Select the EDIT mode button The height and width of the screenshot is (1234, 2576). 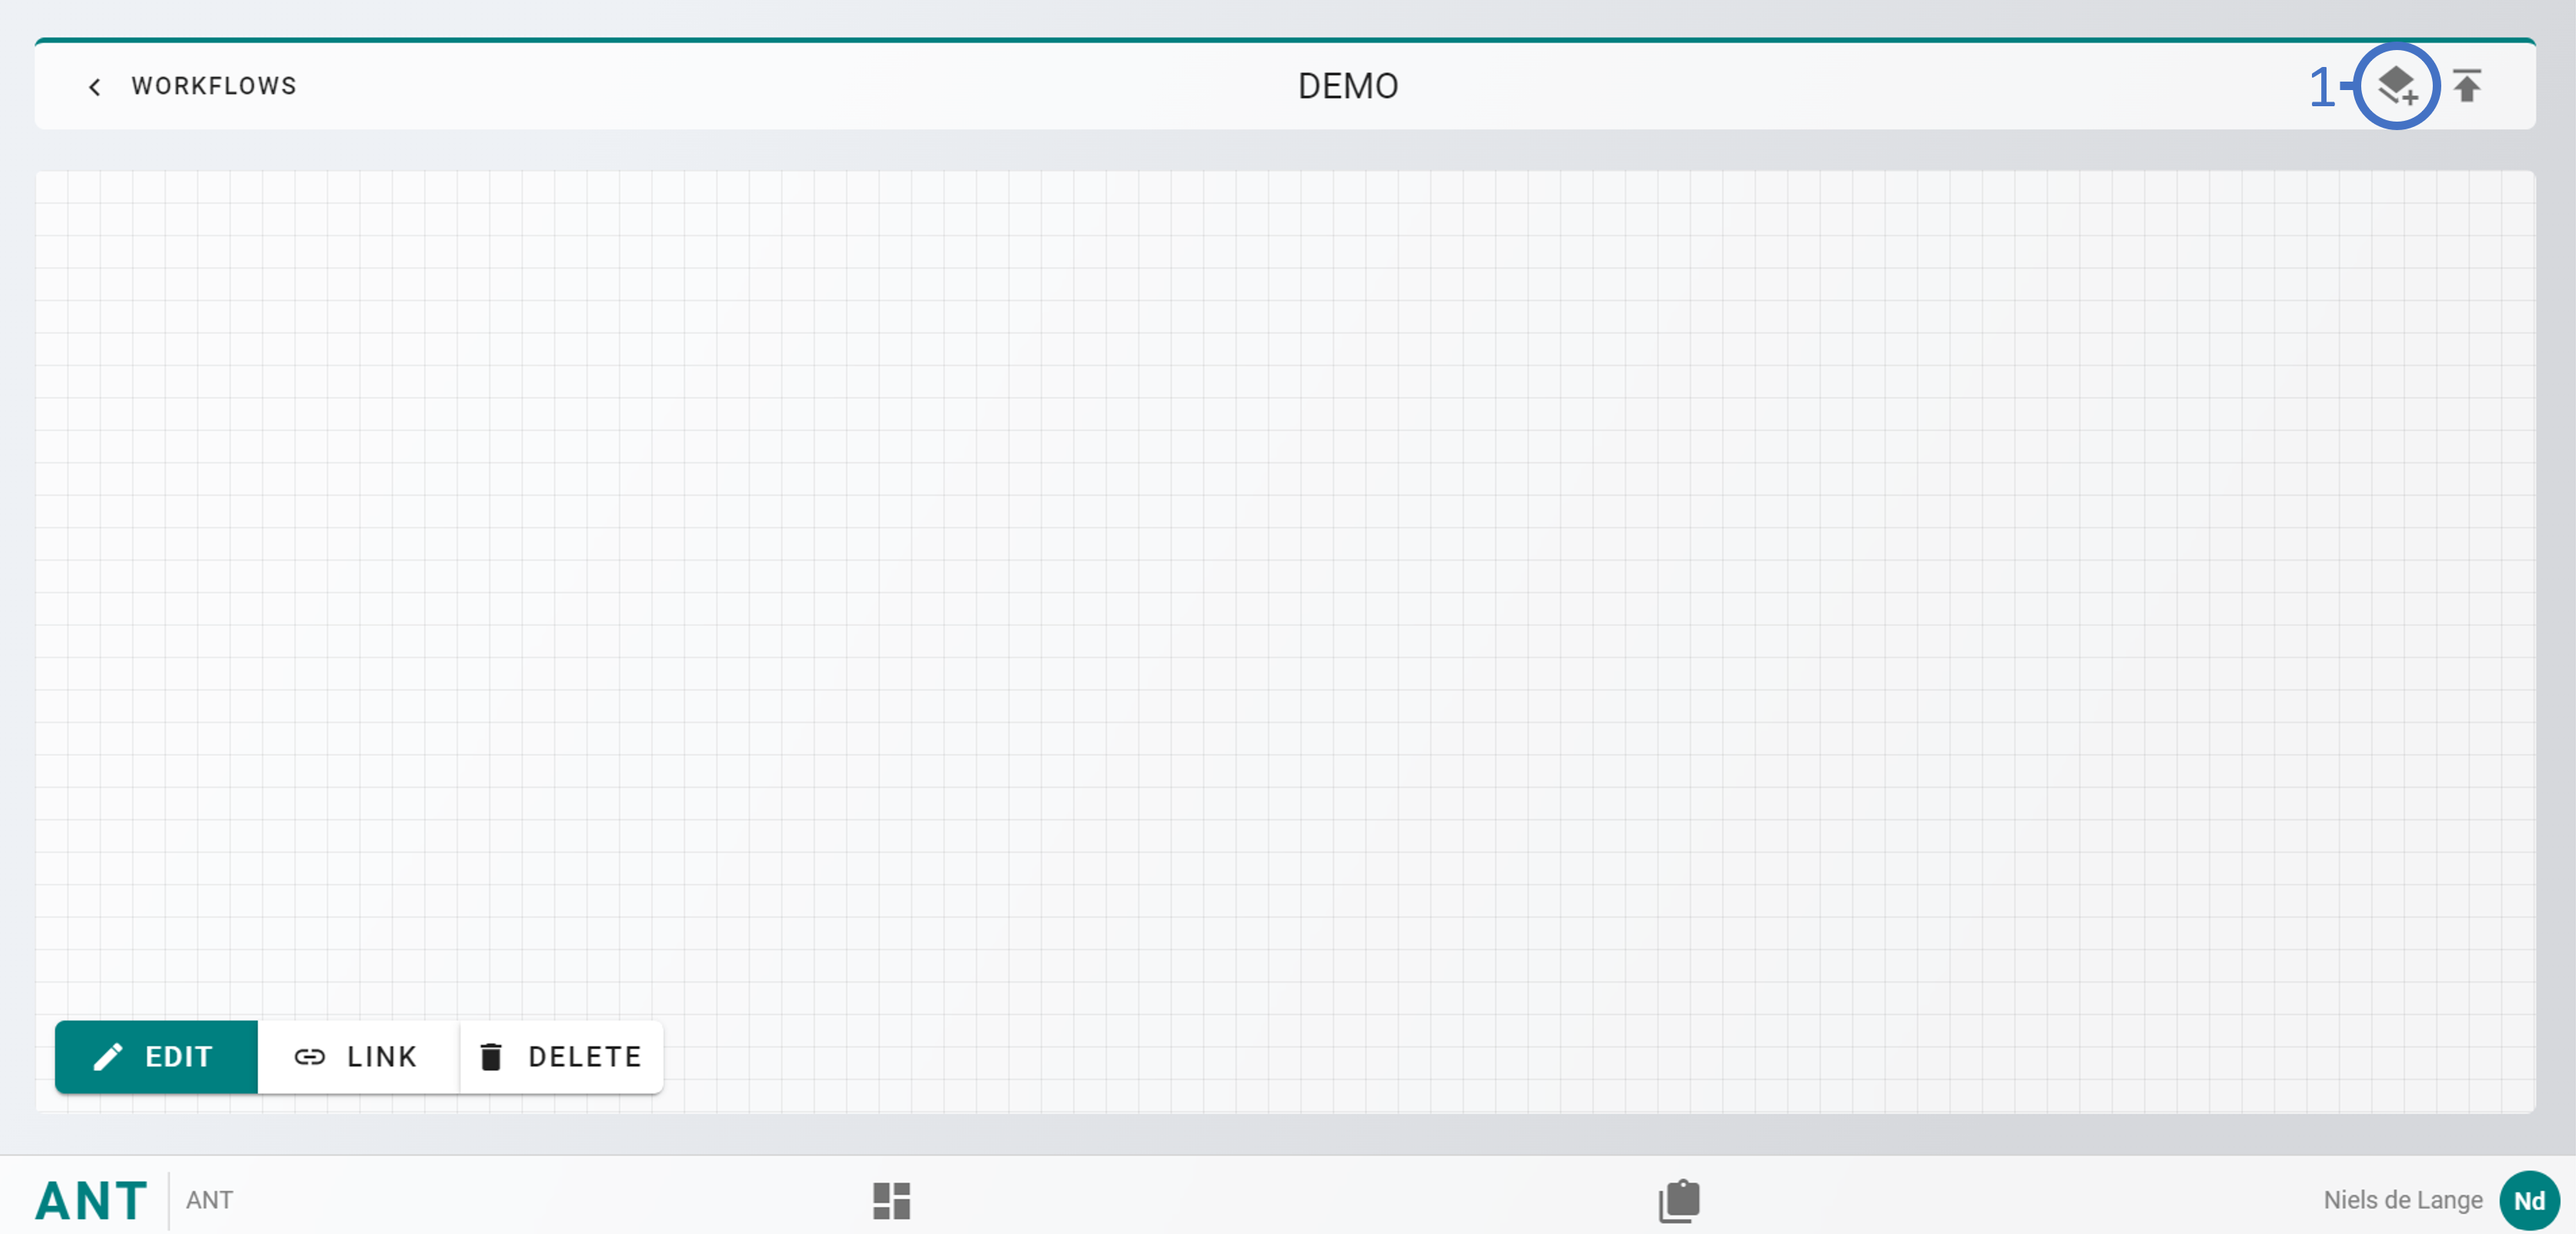(156, 1056)
